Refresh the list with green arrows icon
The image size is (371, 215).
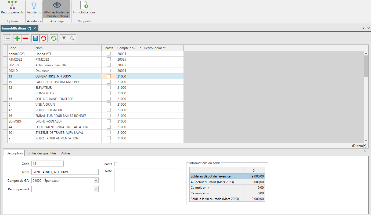point(54,39)
